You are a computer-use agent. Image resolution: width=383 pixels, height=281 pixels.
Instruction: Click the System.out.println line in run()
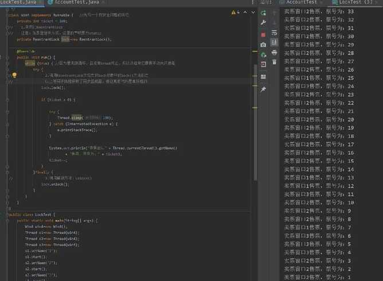pyautogui.click(x=113, y=148)
